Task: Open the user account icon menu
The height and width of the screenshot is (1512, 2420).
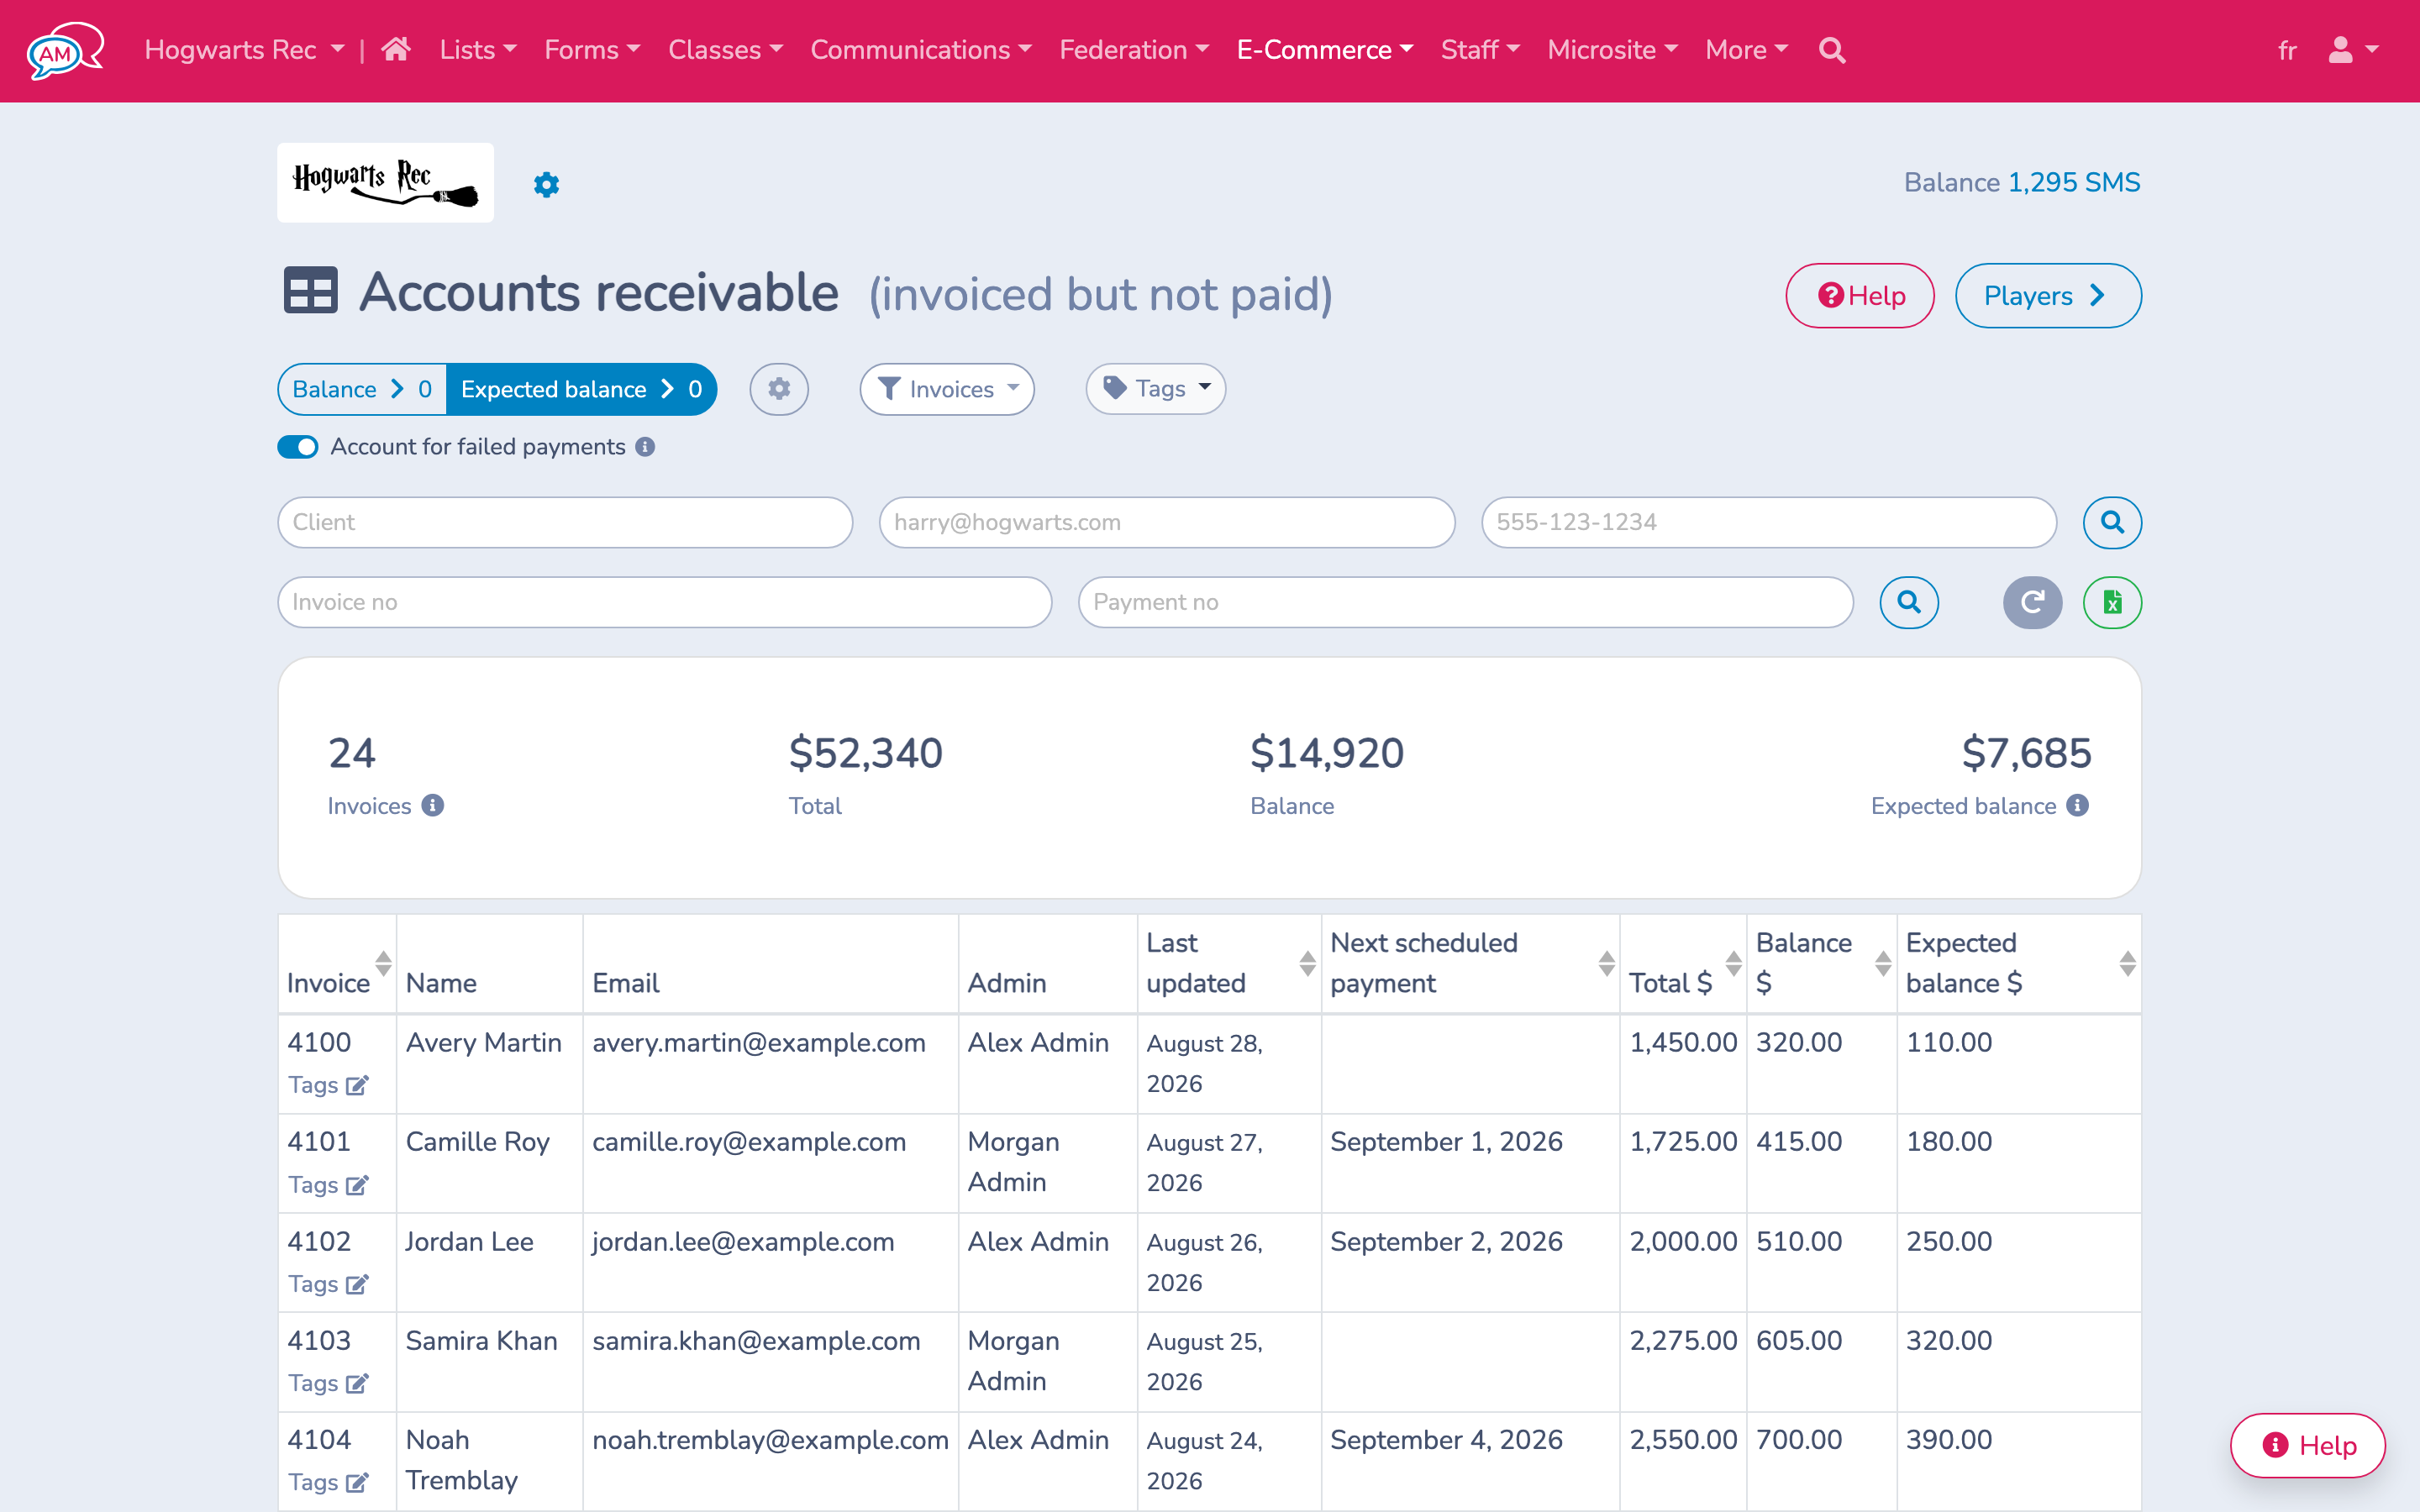Action: [x=2353, y=50]
